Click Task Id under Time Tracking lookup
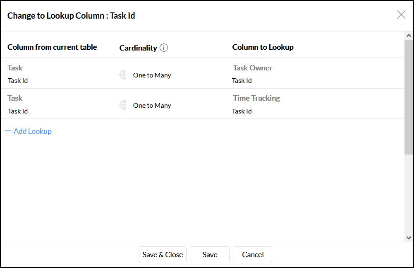The height and width of the screenshot is (268, 414). coord(242,111)
